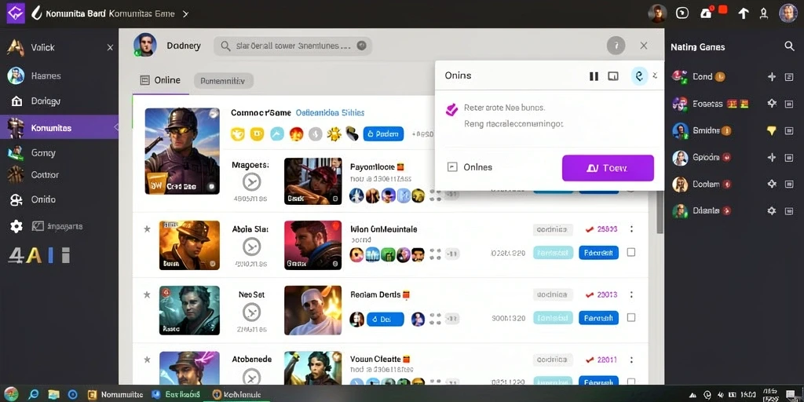804x402 pixels.
Task: Tick the checkbox in Mon Gnmeuintale row
Action: [x=631, y=252]
